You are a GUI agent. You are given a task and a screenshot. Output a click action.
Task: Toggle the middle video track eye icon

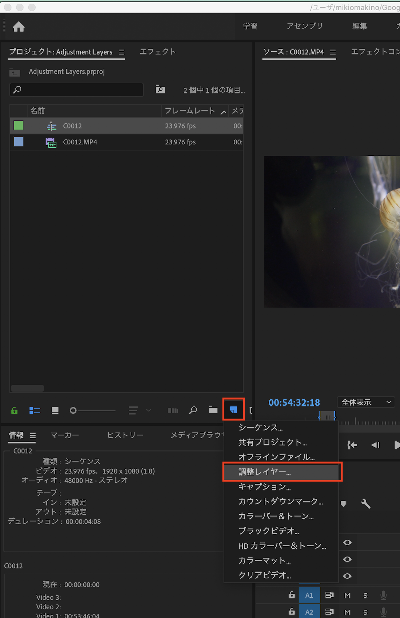click(x=347, y=559)
